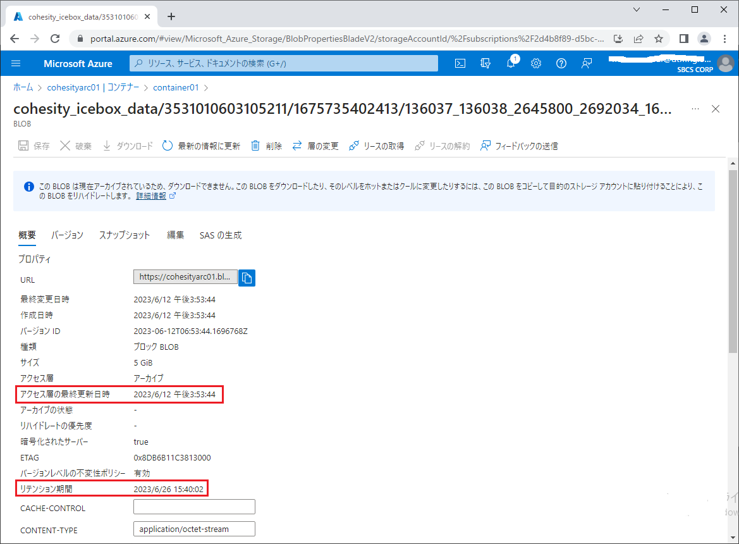This screenshot has height=544, width=739.
Task: Select the size value 5 GiB
Action: [143, 363]
